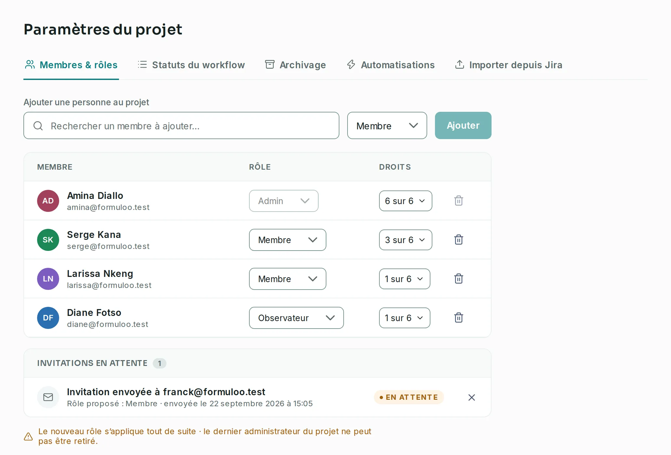The image size is (671, 455).
Task: Click the LN avatar of Larissa Nkeng
Action: tap(48, 279)
